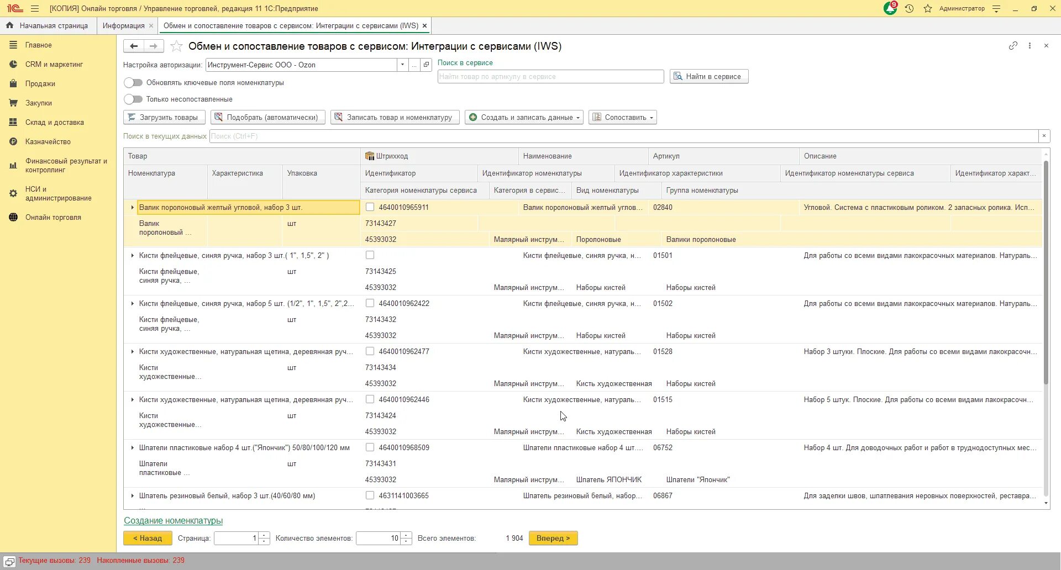
Task: Open service settings lines icon in title bar
Action: coord(996,8)
